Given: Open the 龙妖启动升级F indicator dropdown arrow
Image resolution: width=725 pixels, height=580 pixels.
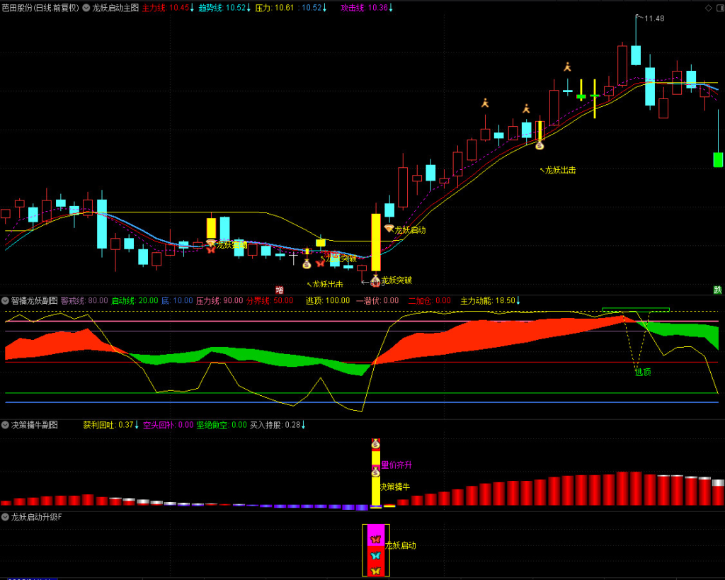Looking at the screenshot, I should point(5,517).
